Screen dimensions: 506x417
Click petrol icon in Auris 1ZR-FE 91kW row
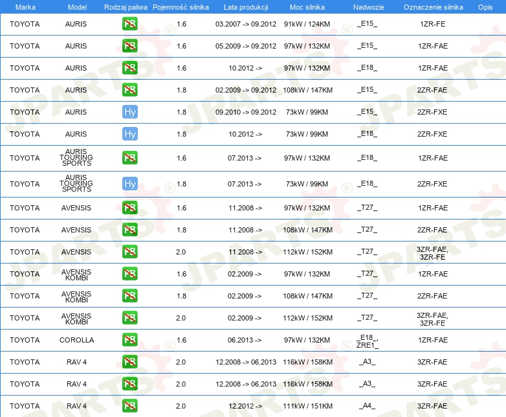(x=129, y=24)
